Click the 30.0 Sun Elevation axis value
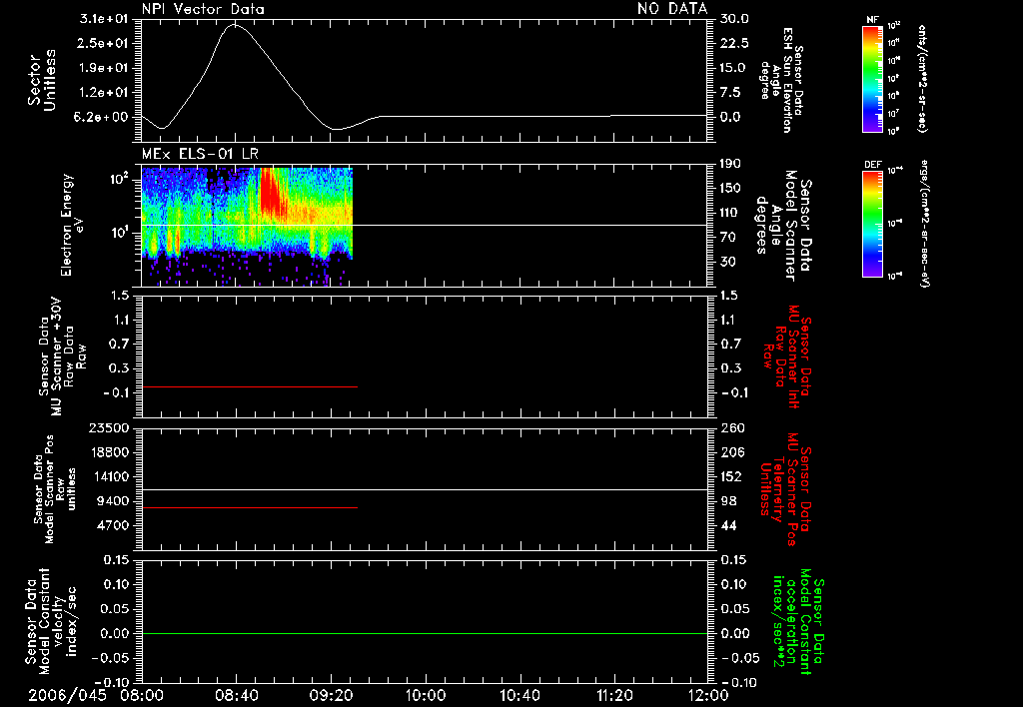This screenshot has width=1023, height=707. (734, 19)
